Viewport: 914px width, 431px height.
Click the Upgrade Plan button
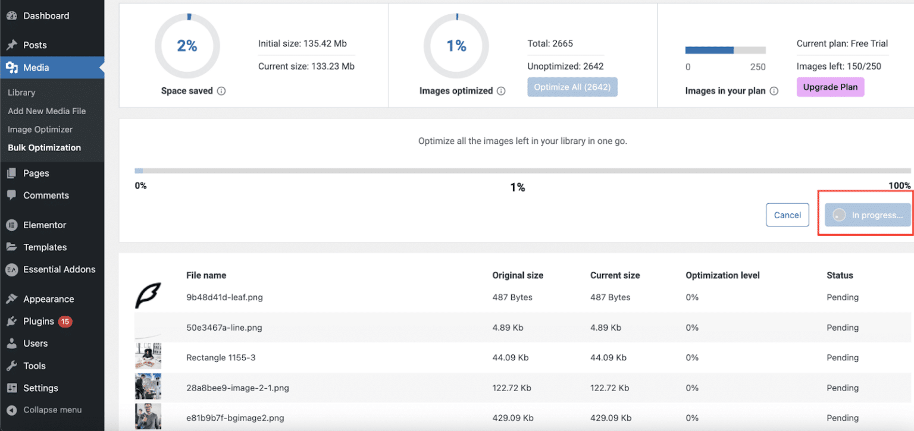[x=830, y=87]
